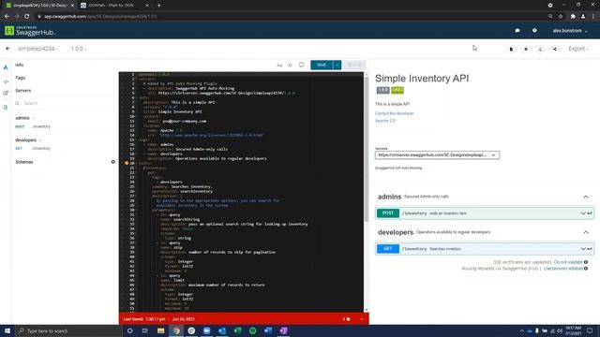This screenshot has width=600, height=337.
Task: Open the chat feedback icon in header
Action: (x=517, y=31)
